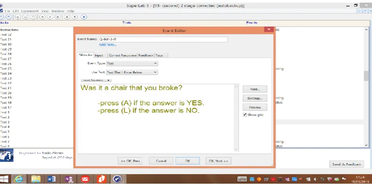
Task: Run the experiment with the play icon
Action: click(84, 17)
